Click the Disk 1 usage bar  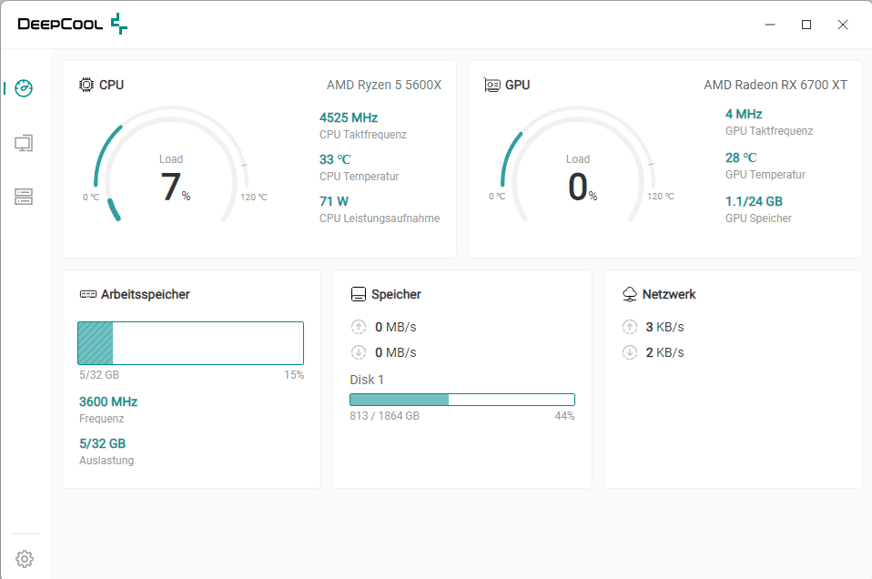pyautogui.click(x=462, y=400)
